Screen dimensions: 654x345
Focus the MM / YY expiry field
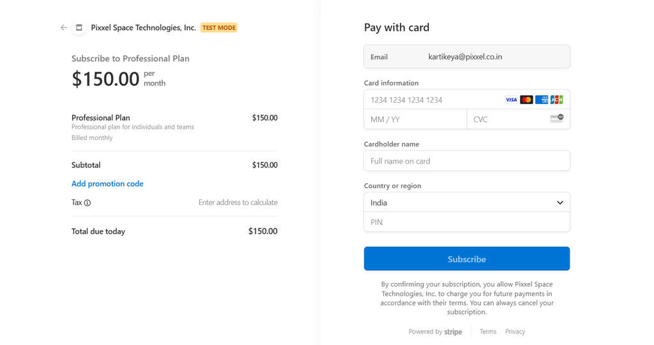tap(415, 119)
